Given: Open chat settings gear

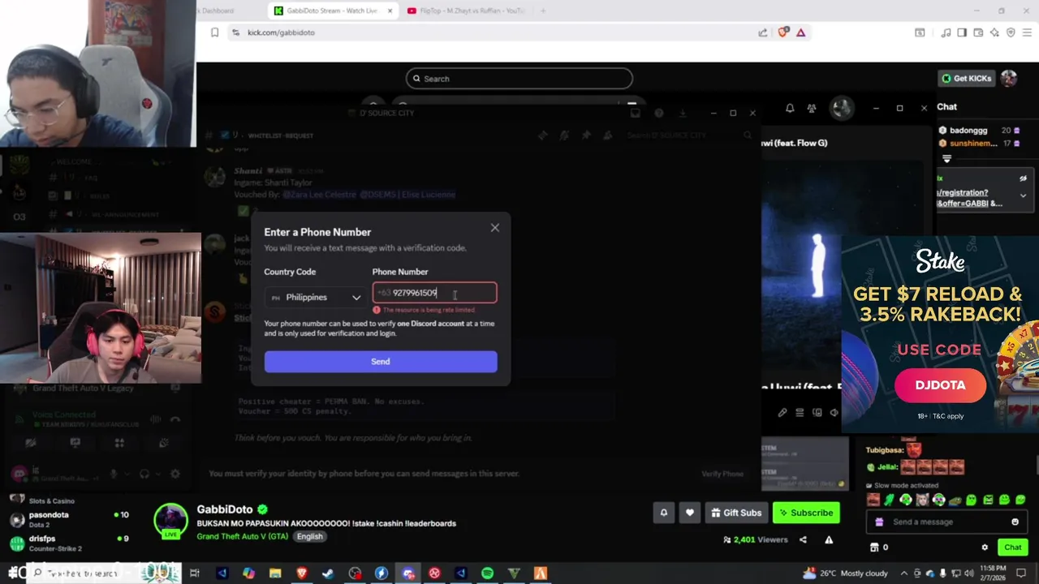Looking at the screenshot, I should (985, 547).
